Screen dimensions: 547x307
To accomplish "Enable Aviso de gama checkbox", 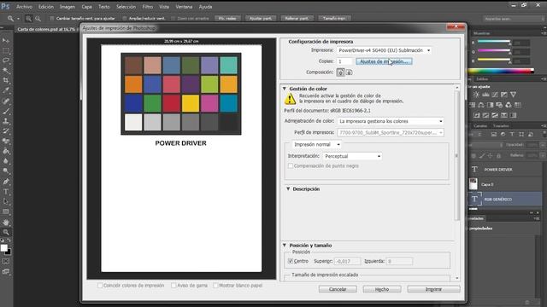I will click(174, 286).
